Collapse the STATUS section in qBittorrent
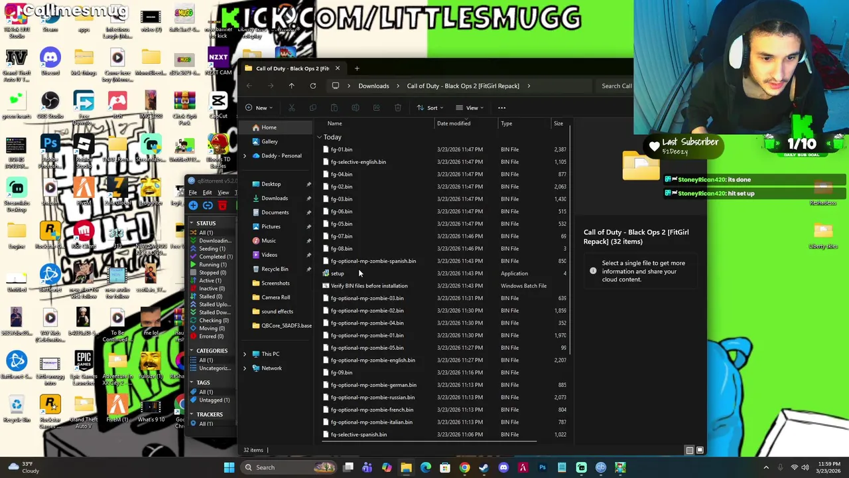 (191, 223)
